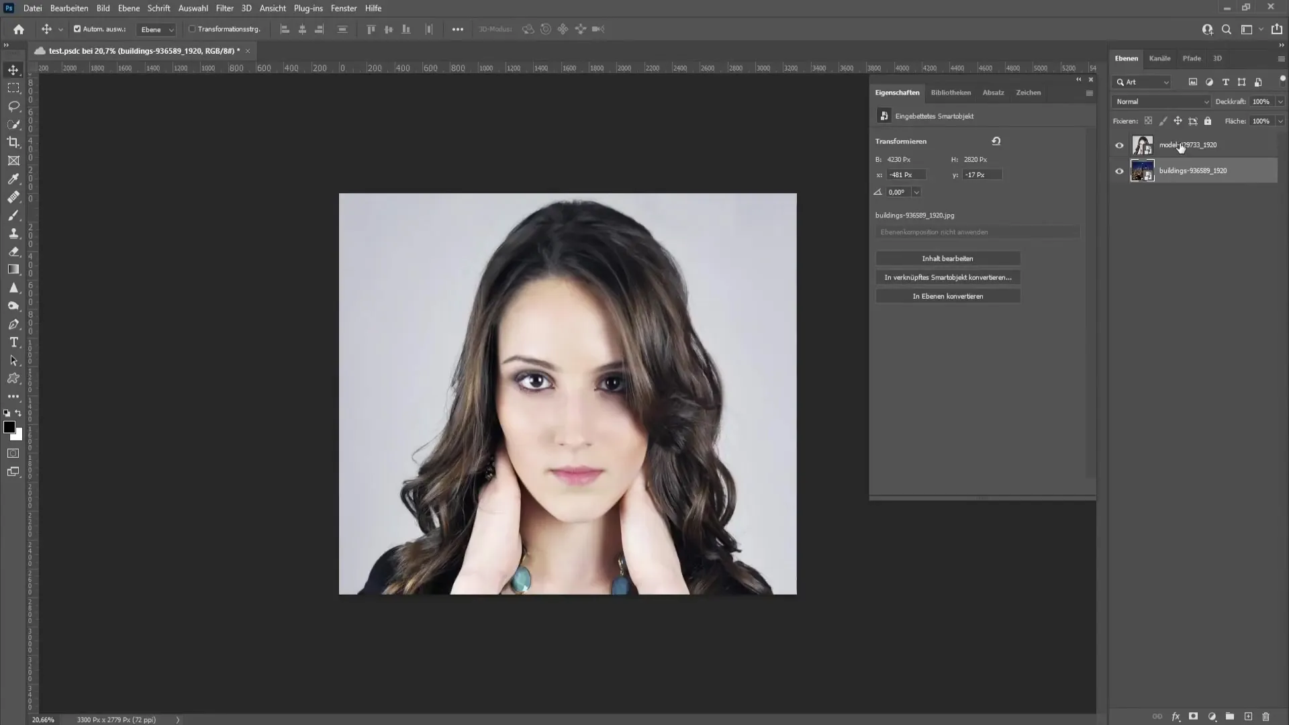Viewport: 1289px width, 725px height.
Task: Select the Healing Brush tool
Action: (x=13, y=197)
